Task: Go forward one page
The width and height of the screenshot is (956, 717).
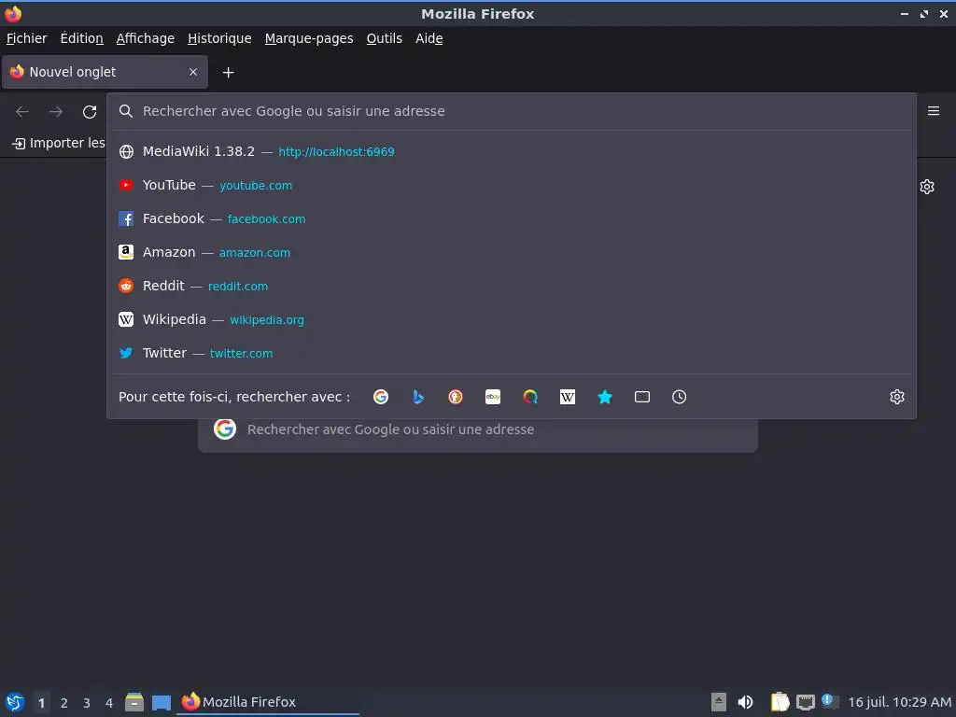Action: (x=56, y=112)
